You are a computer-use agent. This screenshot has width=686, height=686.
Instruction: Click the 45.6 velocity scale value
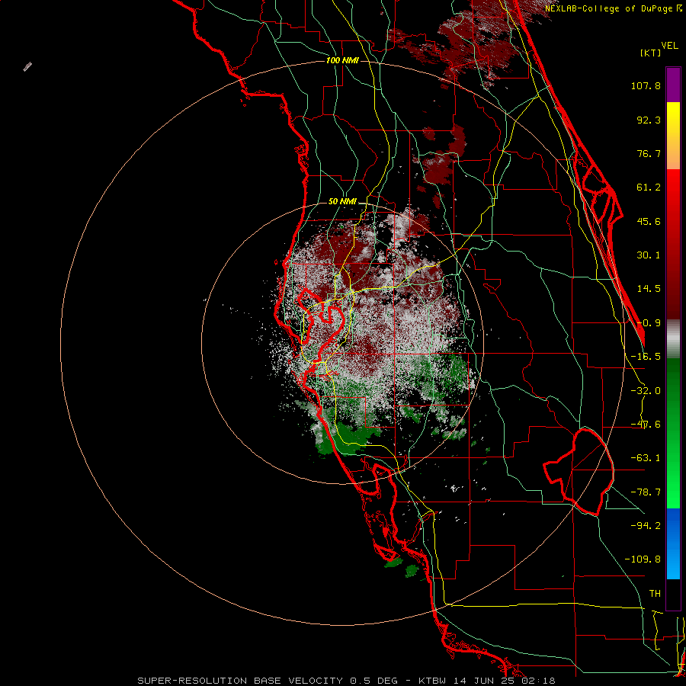pos(649,221)
